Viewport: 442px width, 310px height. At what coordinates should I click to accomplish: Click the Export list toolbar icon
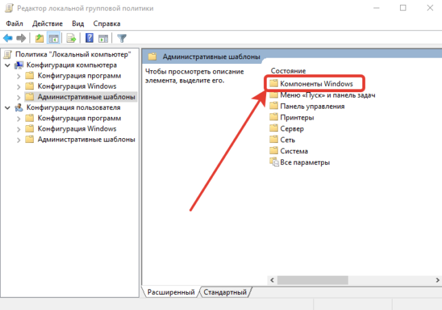click(x=71, y=38)
